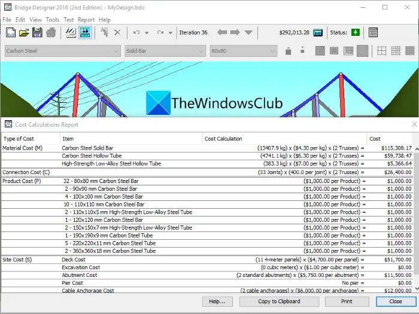The height and width of the screenshot is (314, 419).
Task: Click the Help... button in report
Action: point(217,301)
